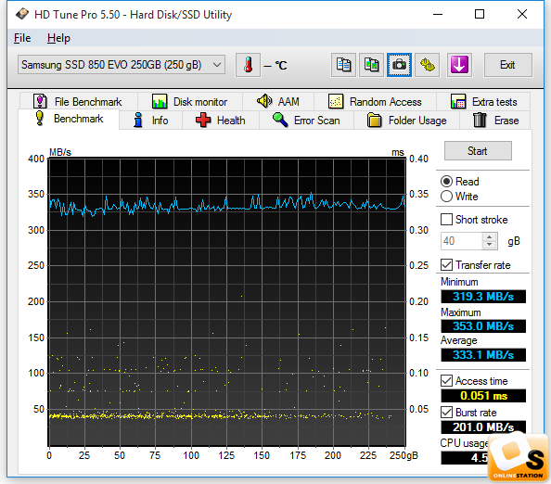Enable the Short stroke checkbox
The image size is (551, 484).
[x=446, y=220]
